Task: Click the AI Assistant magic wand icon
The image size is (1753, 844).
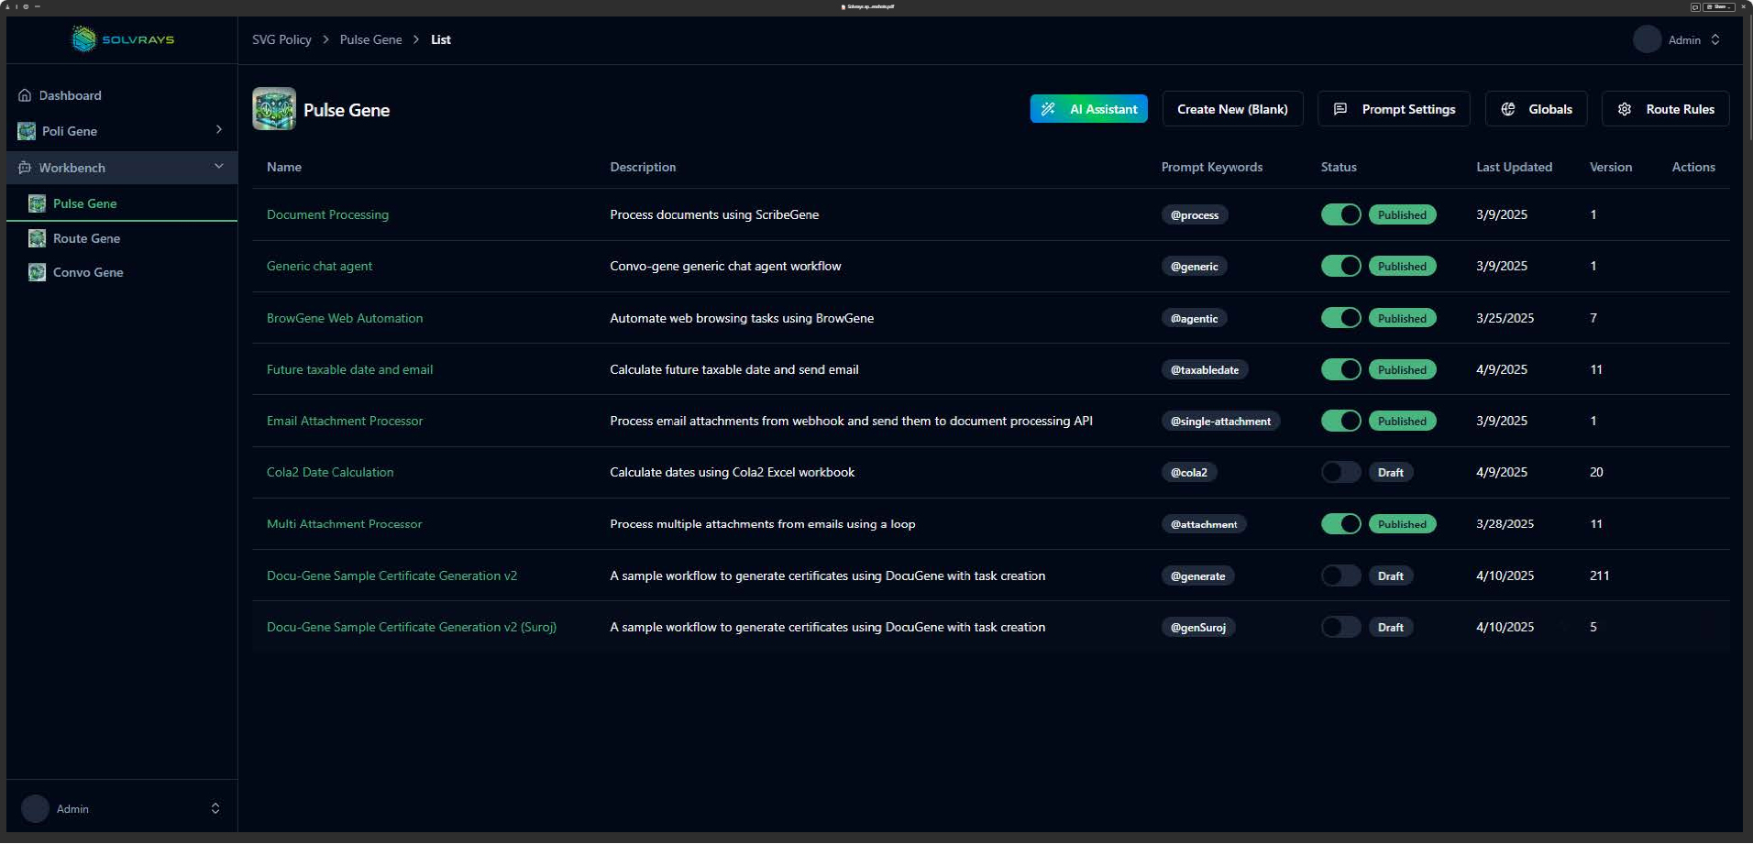Action: 1048,109
